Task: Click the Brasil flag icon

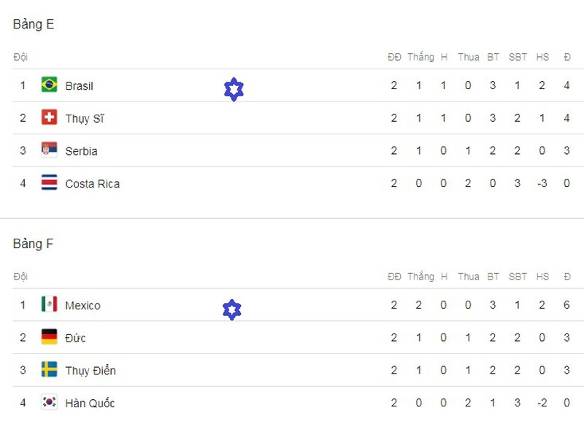Action: 50,85
